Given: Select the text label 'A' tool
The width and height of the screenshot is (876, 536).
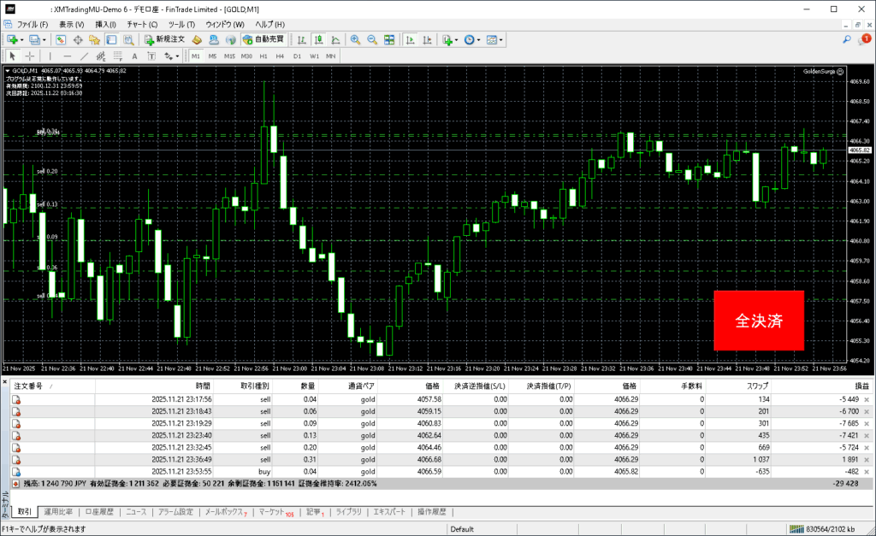Looking at the screenshot, I should (x=134, y=56).
